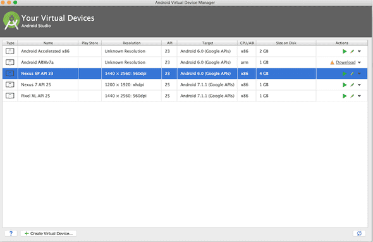Click the 2 GB size cell
Viewport: 373px width, 242px height.
coord(286,51)
